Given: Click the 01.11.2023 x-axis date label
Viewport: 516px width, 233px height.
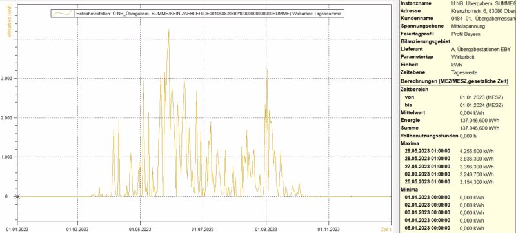Looking at the screenshot, I should click(328, 228).
